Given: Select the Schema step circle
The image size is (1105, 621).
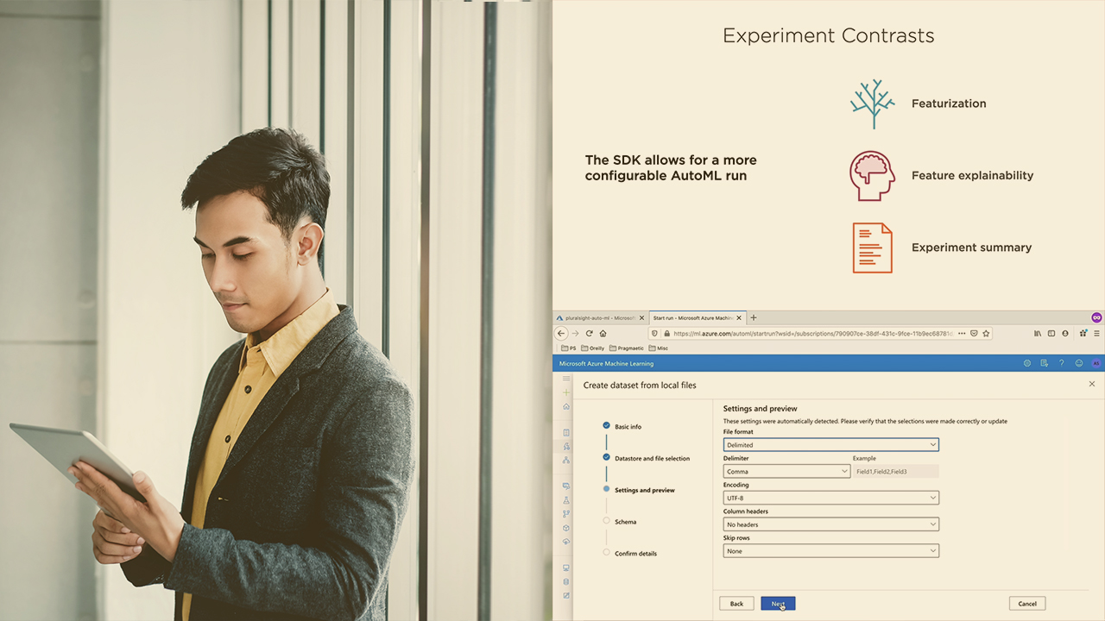Looking at the screenshot, I should 607,521.
